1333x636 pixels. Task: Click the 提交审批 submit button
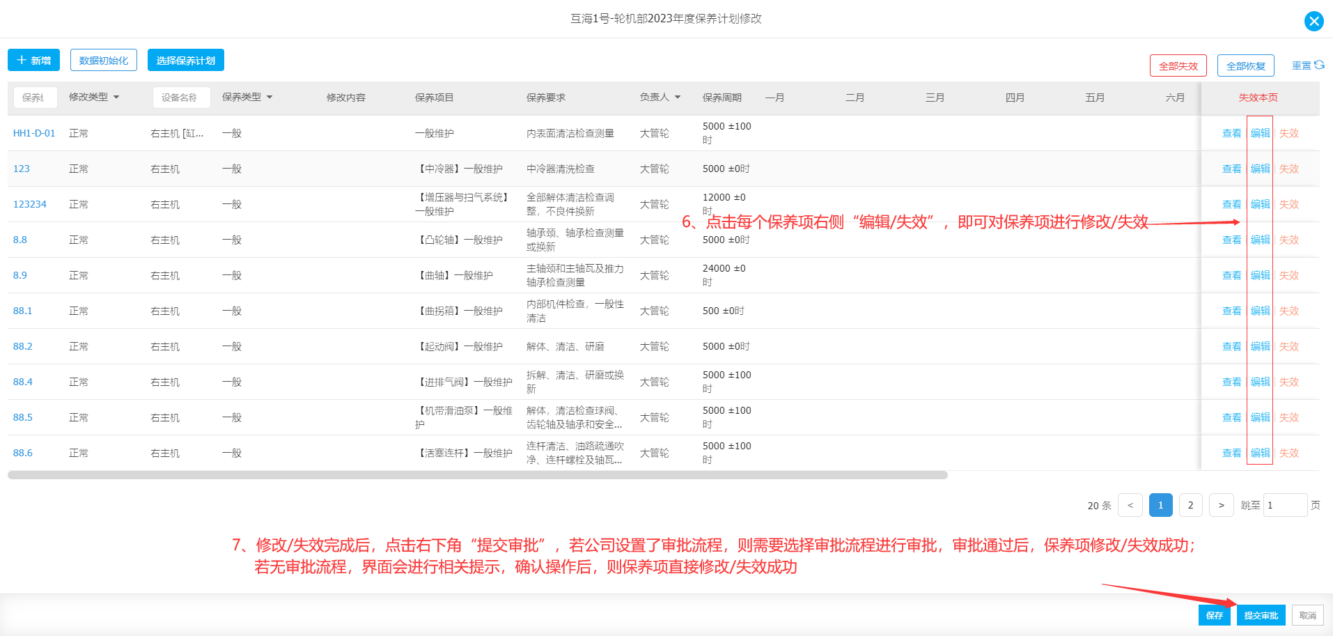pyautogui.click(x=1261, y=615)
